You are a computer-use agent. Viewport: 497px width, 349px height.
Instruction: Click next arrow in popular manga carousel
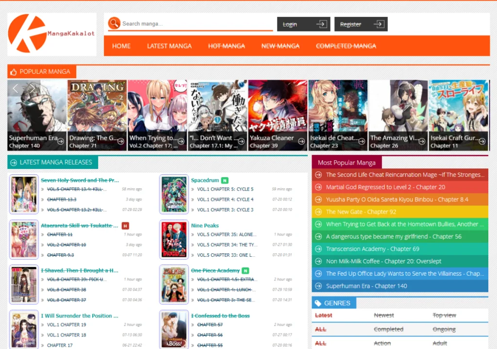point(33,88)
